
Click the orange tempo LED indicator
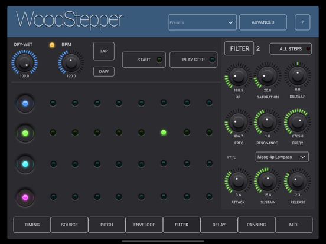[x=52, y=45]
